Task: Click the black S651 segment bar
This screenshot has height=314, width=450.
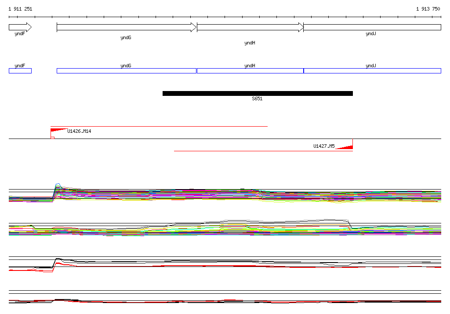Action: (258, 93)
